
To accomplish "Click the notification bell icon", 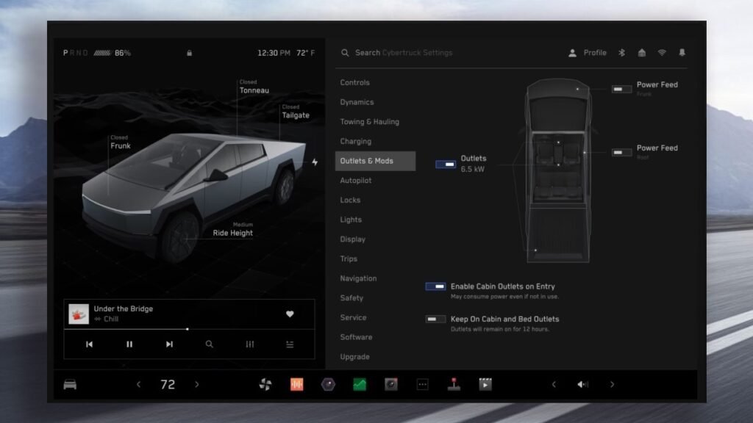I will (682, 53).
